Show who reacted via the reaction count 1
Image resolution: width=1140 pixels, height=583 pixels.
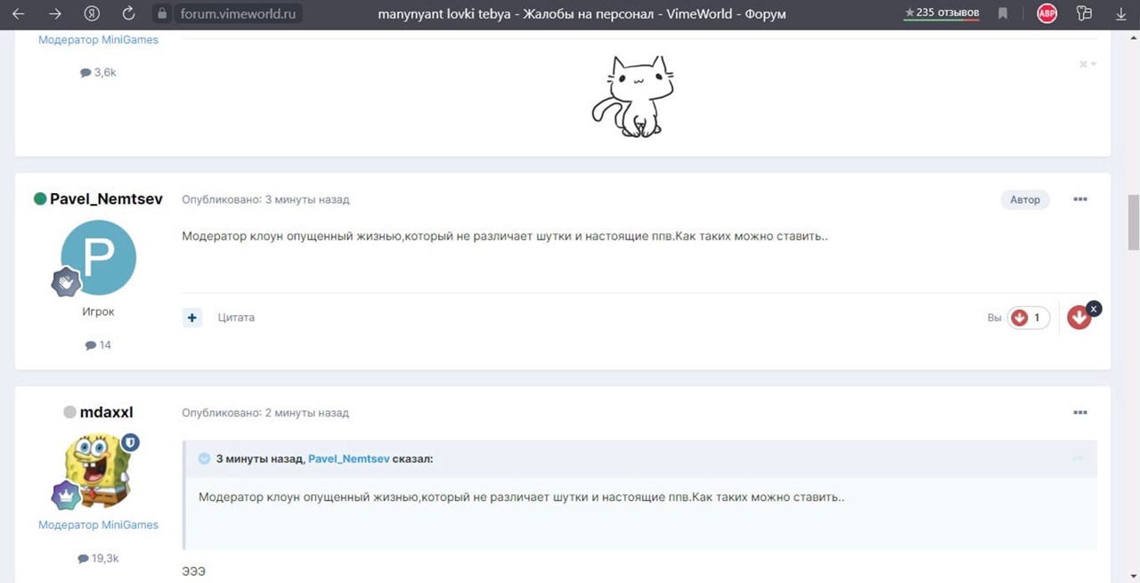click(x=1036, y=318)
